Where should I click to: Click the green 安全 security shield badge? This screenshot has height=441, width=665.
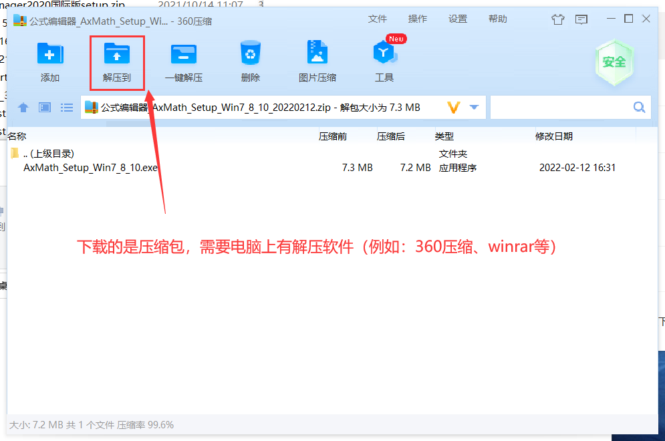[614, 62]
